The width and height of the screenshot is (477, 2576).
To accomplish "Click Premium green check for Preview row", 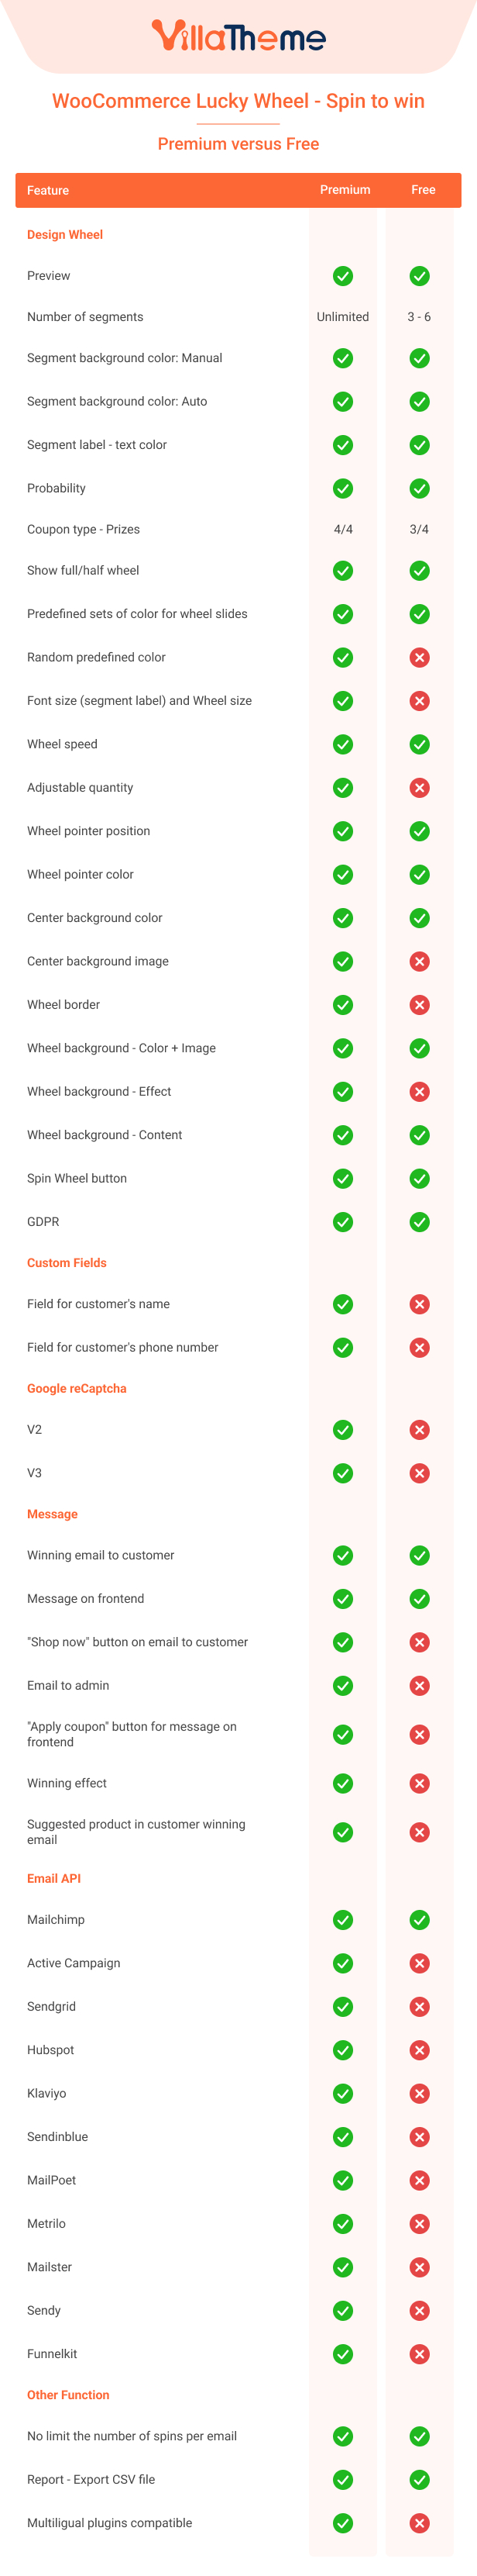I will (x=342, y=276).
